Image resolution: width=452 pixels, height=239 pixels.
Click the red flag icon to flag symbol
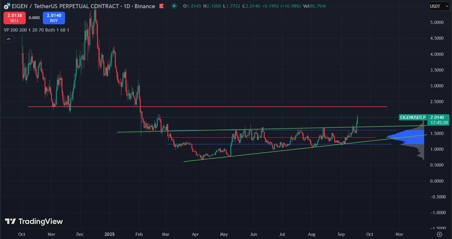coord(162,6)
